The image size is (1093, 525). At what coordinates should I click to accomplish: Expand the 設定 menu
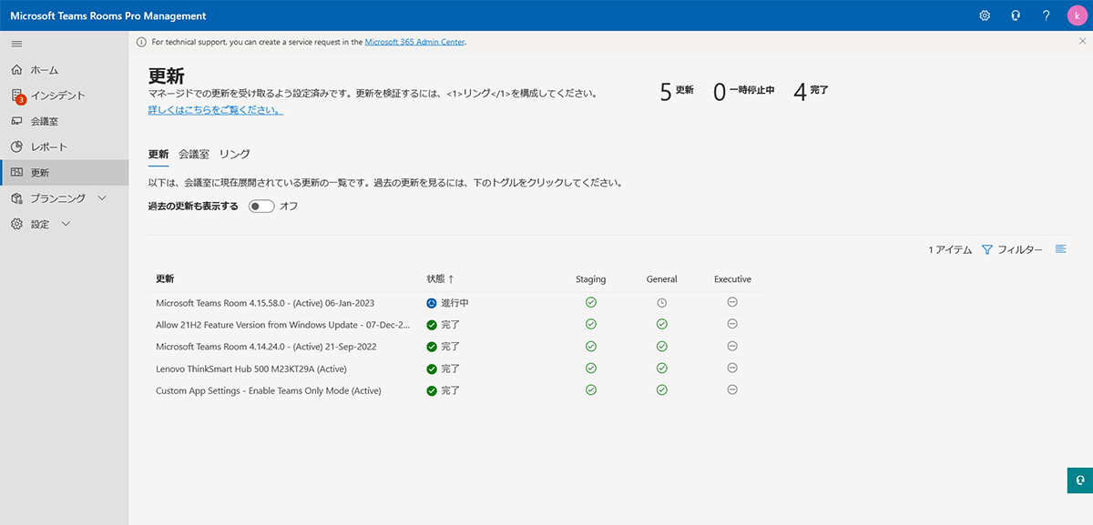pos(65,223)
